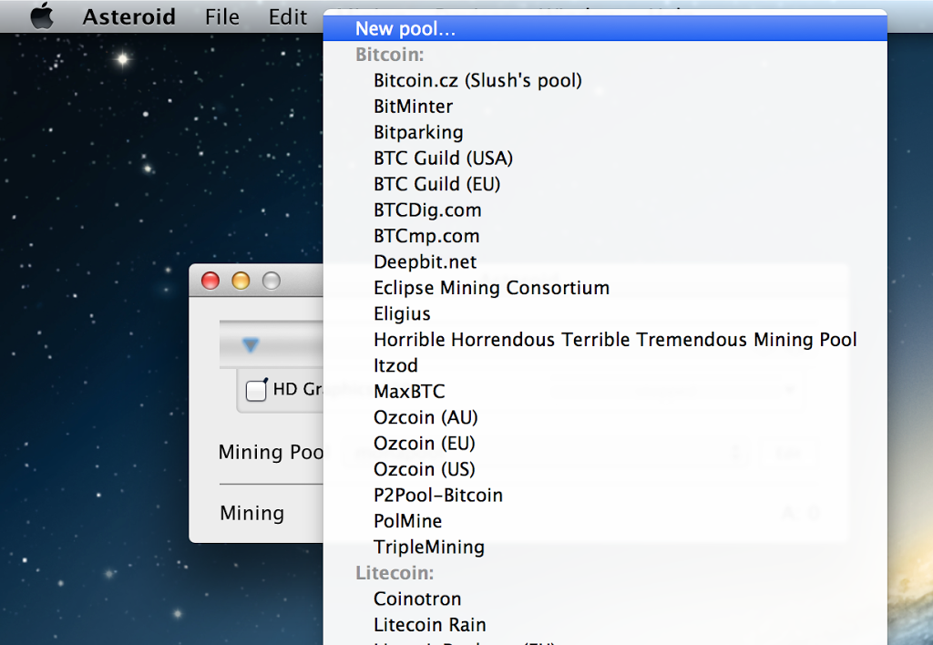Open the Edit menu
933x645 pixels.
tap(287, 16)
